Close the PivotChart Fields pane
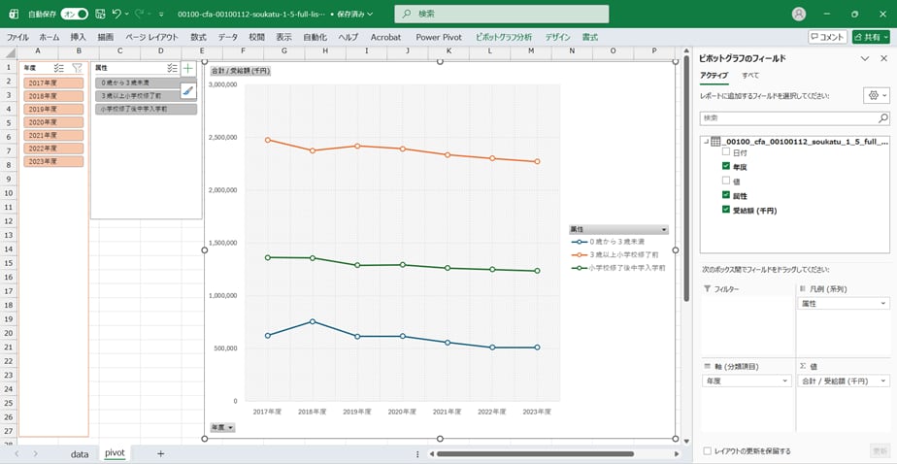 click(884, 58)
